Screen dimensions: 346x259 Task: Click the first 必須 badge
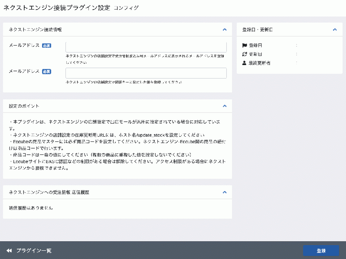pos(46,46)
